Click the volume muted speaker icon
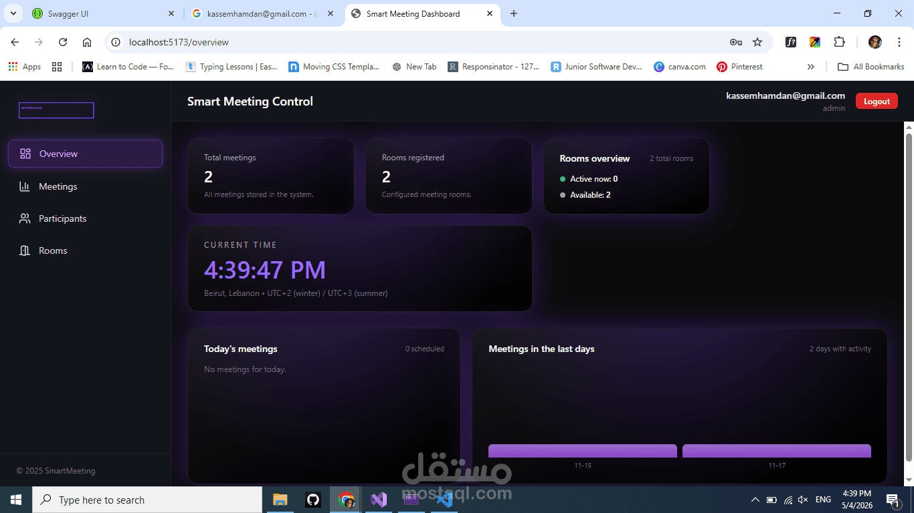The width and height of the screenshot is (914, 513). point(804,500)
